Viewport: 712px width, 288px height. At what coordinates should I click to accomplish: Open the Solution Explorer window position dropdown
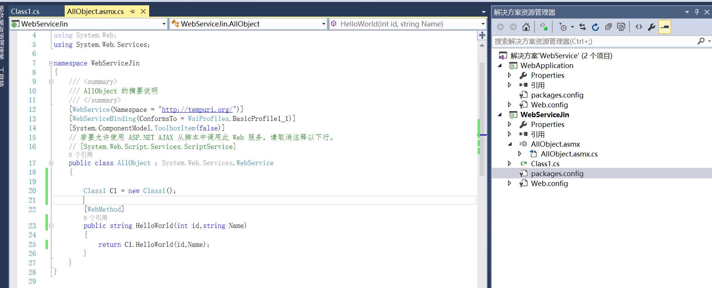pos(687,12)
